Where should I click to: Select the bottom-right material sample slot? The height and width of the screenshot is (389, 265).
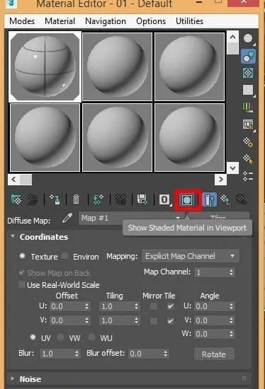coord(189,138)
